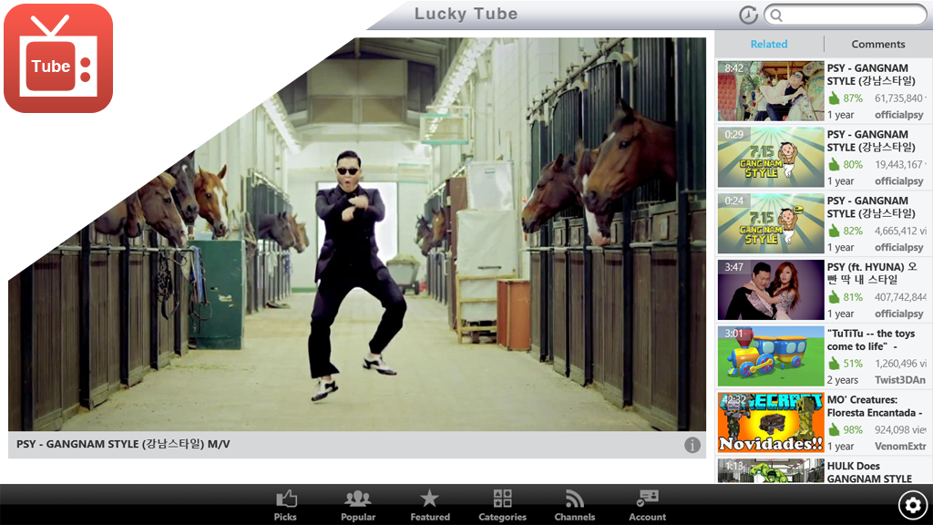Open the Channels feed icon
Viewport: 933px width, 525px height.
tap(574, 499)
